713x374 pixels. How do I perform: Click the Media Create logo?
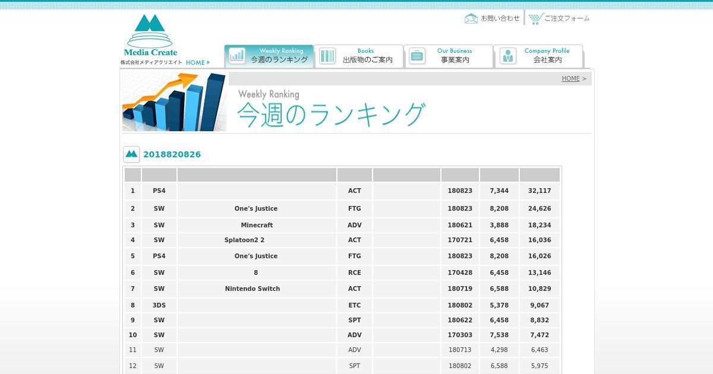[150, 36]
